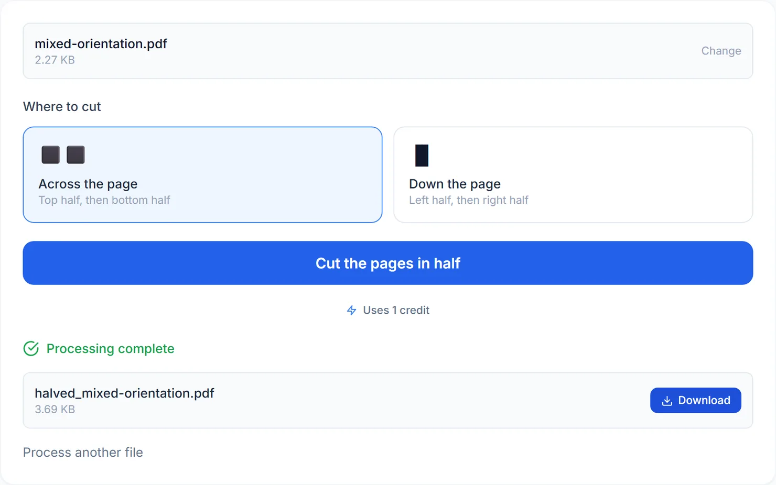Click the dark vertical rectangle Down the page icon
The width and height of the screenshot is (776, 485).
[422, 156]
